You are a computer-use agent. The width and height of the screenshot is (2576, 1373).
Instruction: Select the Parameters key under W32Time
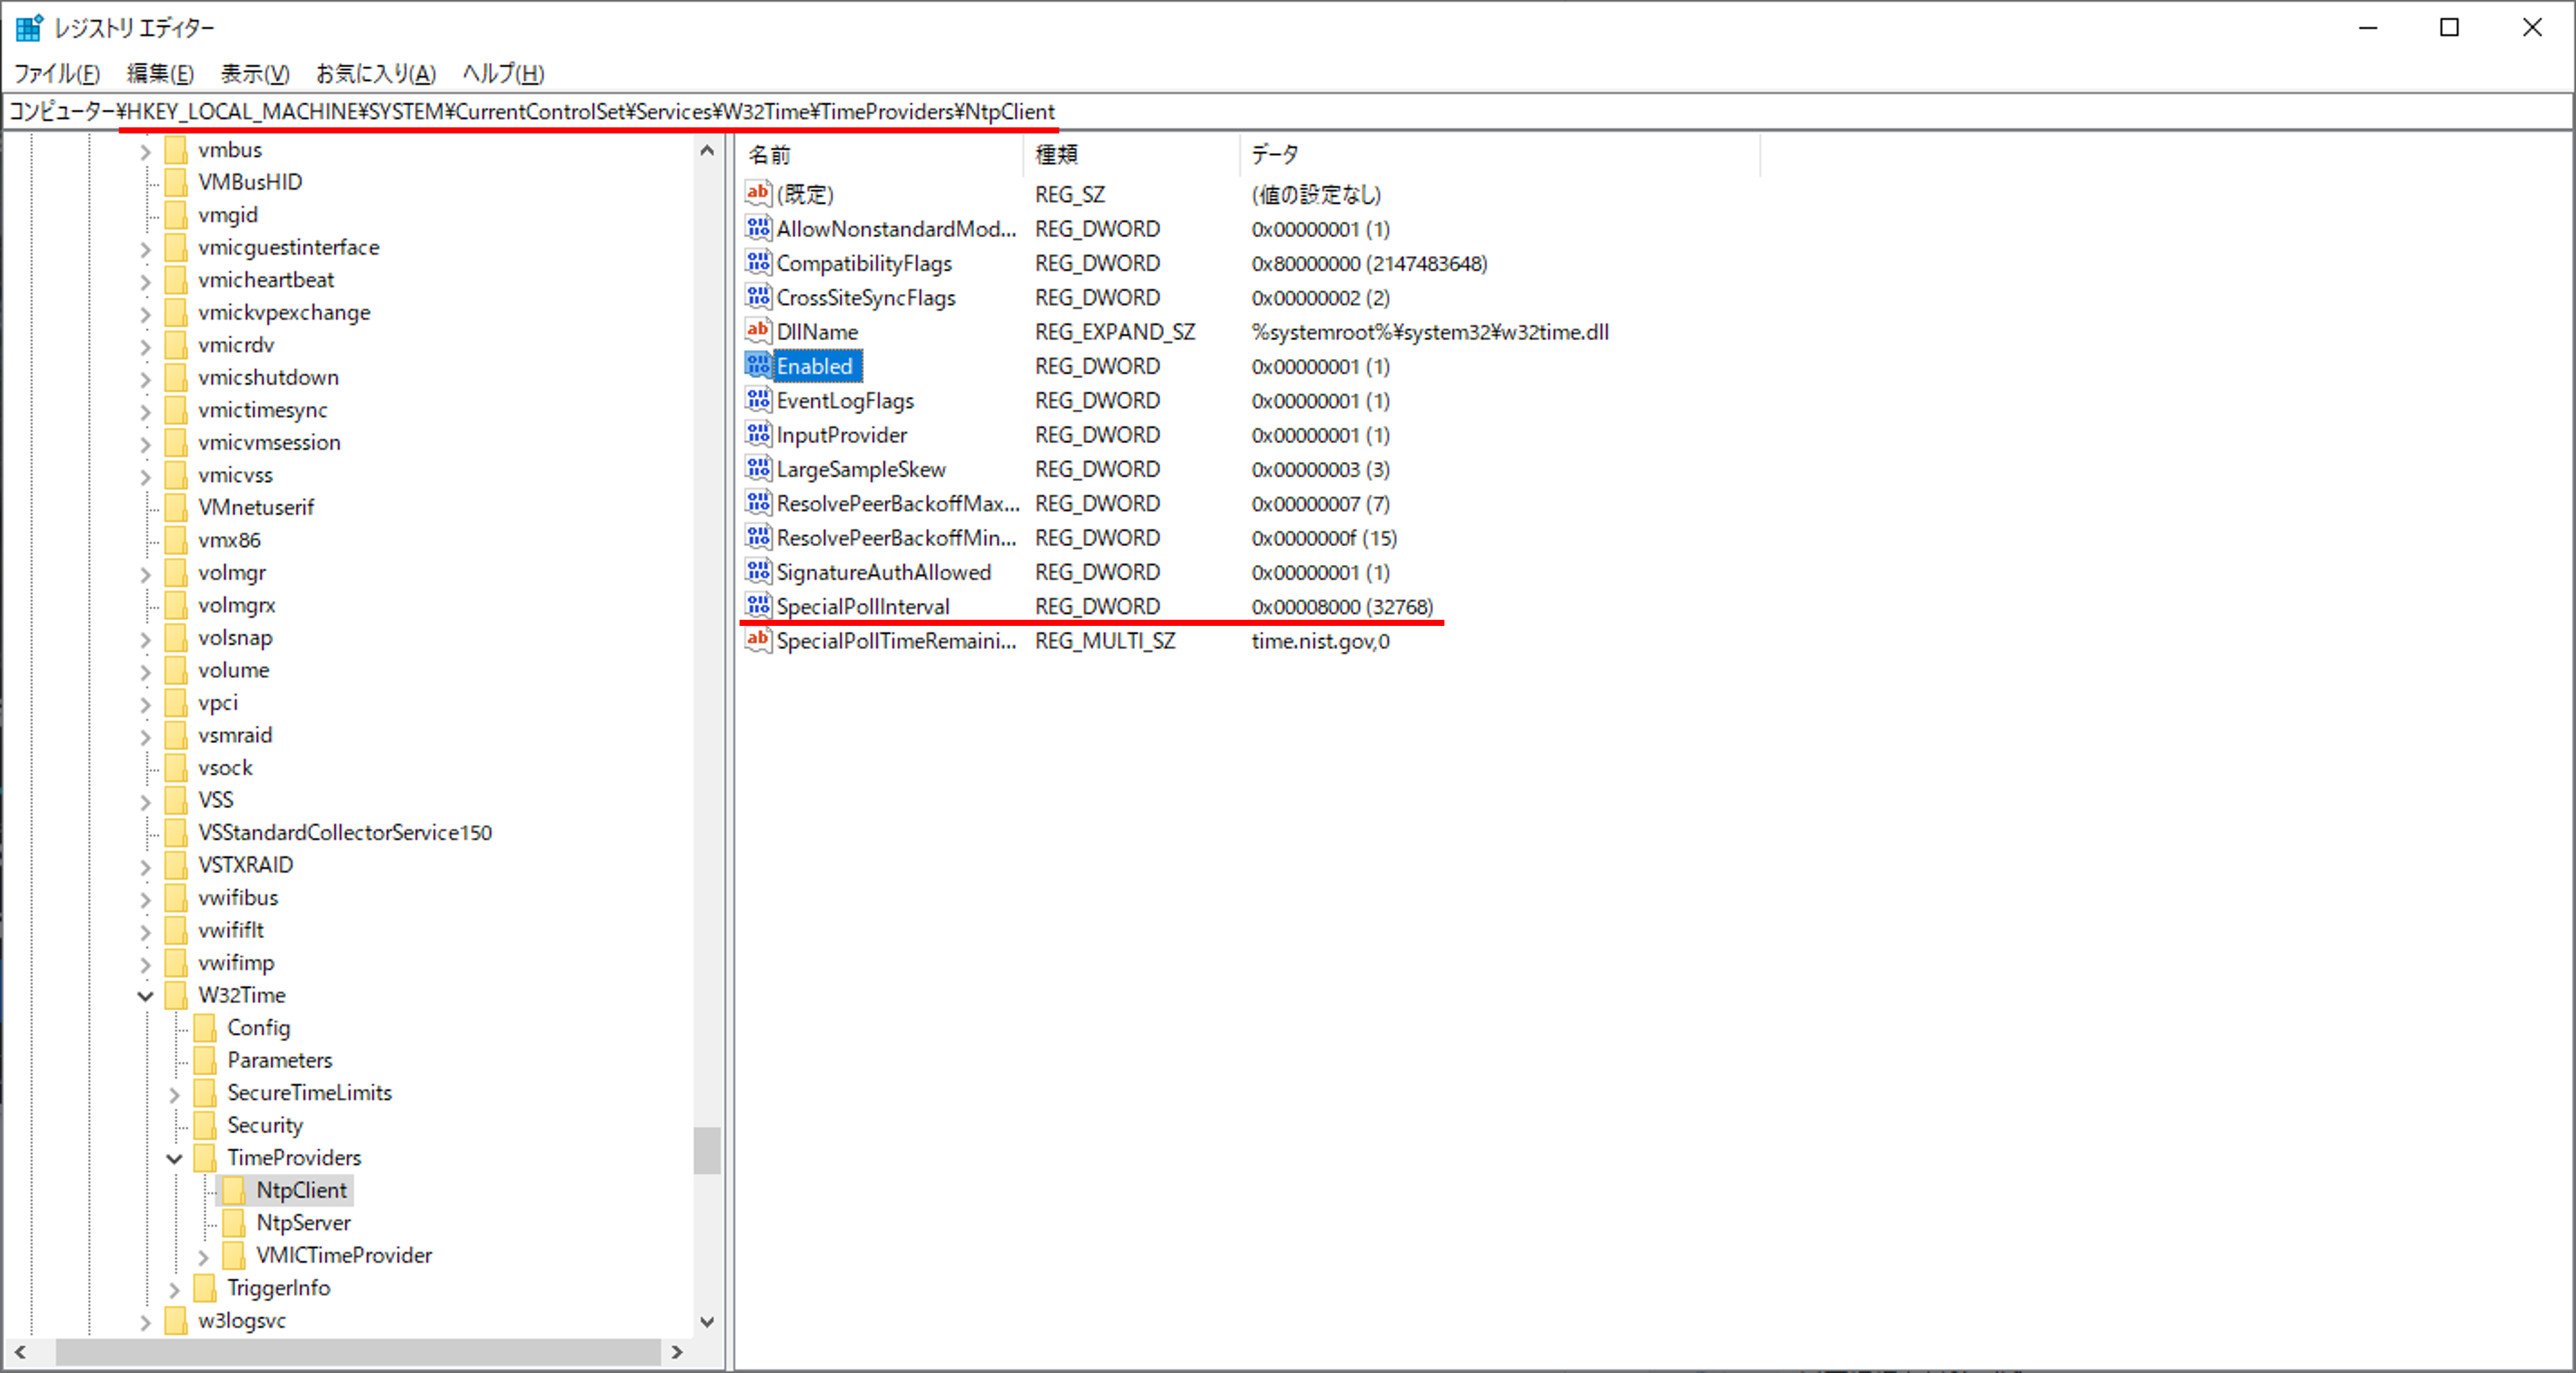[280, 1060]
